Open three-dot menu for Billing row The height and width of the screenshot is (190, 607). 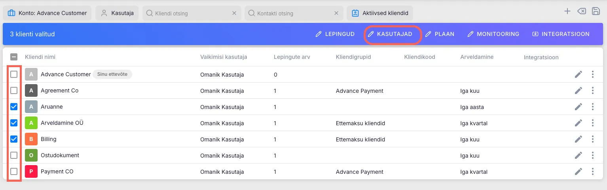click(592, 139)
